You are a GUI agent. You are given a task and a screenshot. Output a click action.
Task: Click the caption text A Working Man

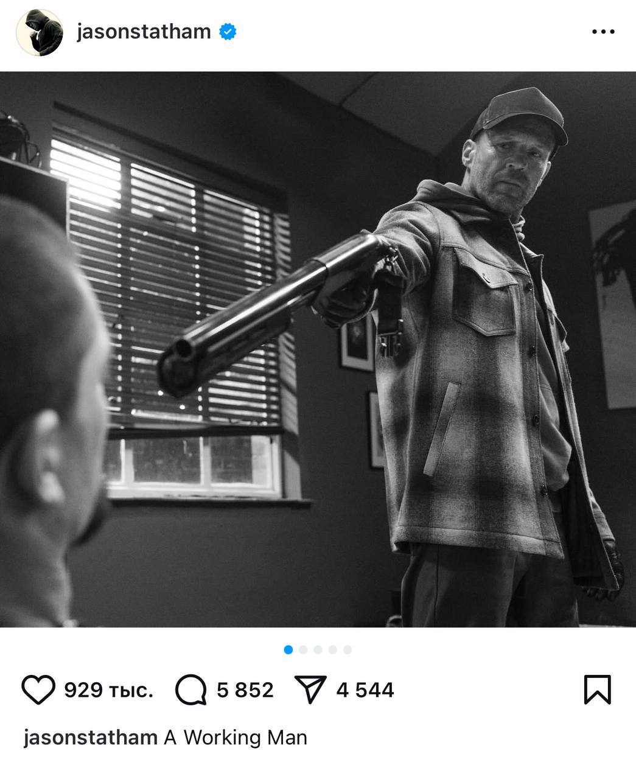pos(236,738)
